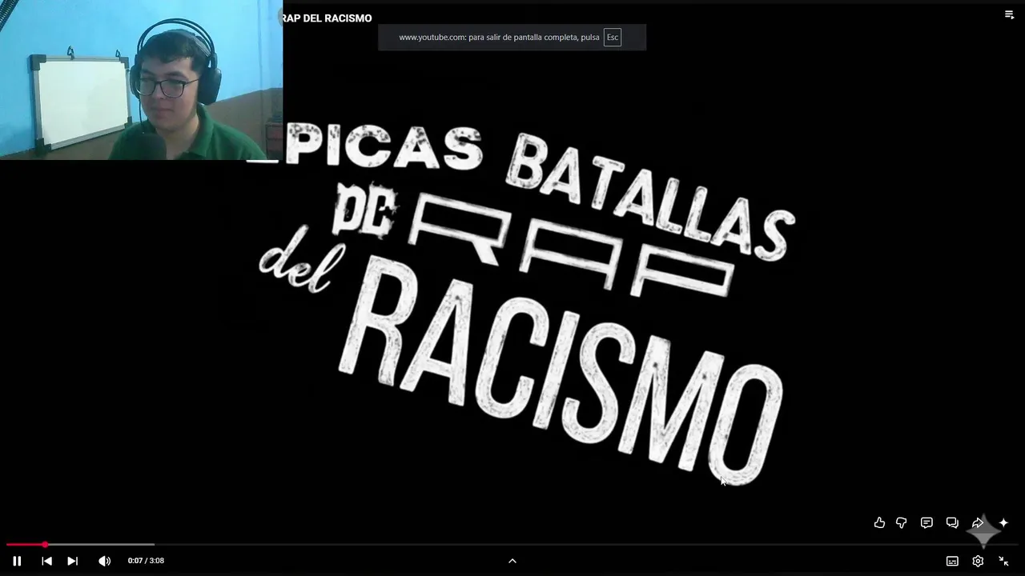
Task: Pause the video playback
Action: tap(17, 561)
